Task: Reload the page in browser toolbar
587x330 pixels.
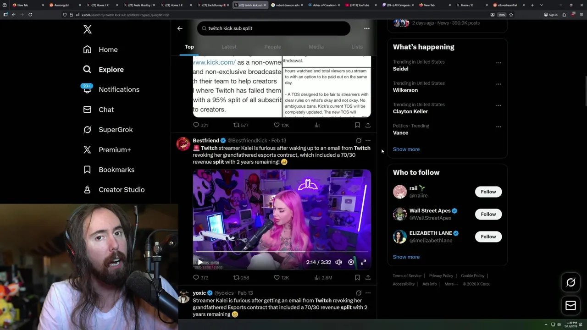Action: click(x=30, y=15)
